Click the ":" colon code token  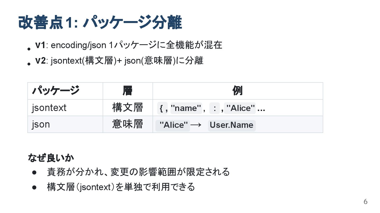[x=215, y=108]
